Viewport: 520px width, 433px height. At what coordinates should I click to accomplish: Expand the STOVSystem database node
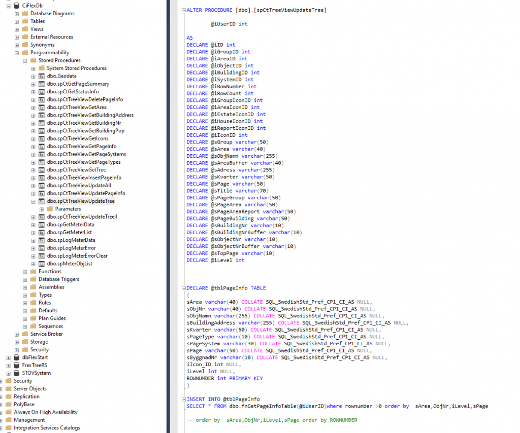[x=9, y=373]
